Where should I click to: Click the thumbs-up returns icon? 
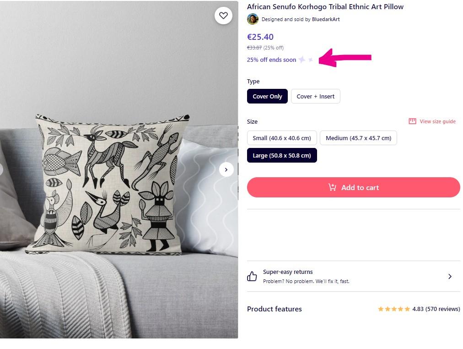click(x=252, y=276)
